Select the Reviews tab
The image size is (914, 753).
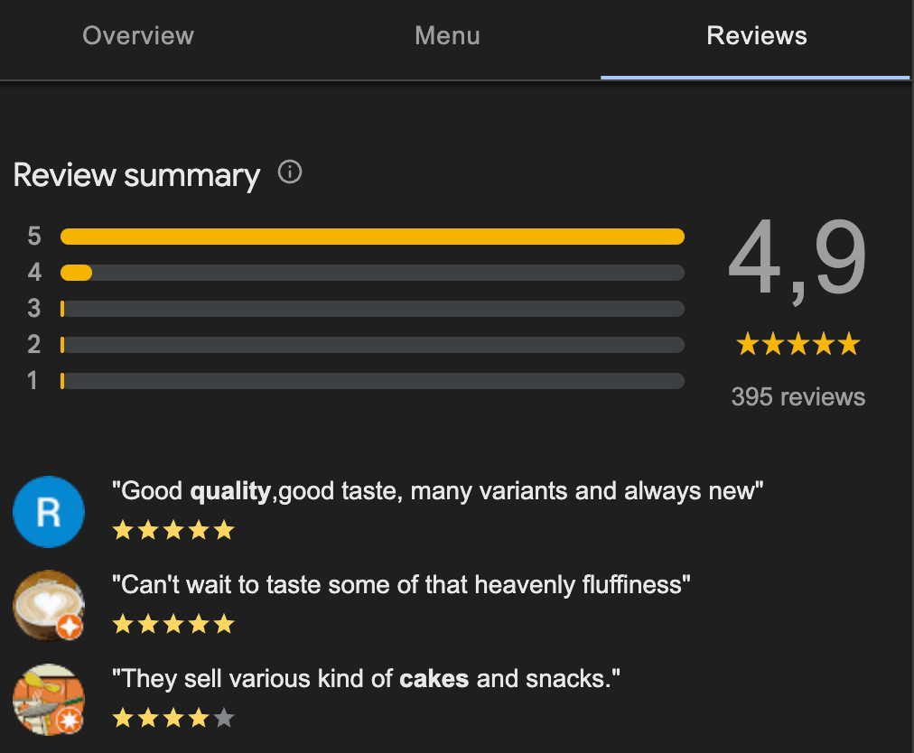[x=756, y=36]
